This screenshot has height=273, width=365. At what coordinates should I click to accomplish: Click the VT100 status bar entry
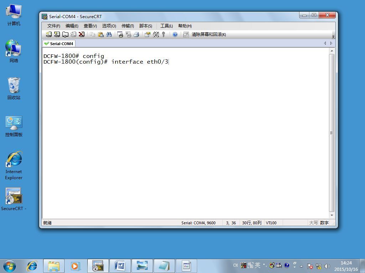pos(271,223)
